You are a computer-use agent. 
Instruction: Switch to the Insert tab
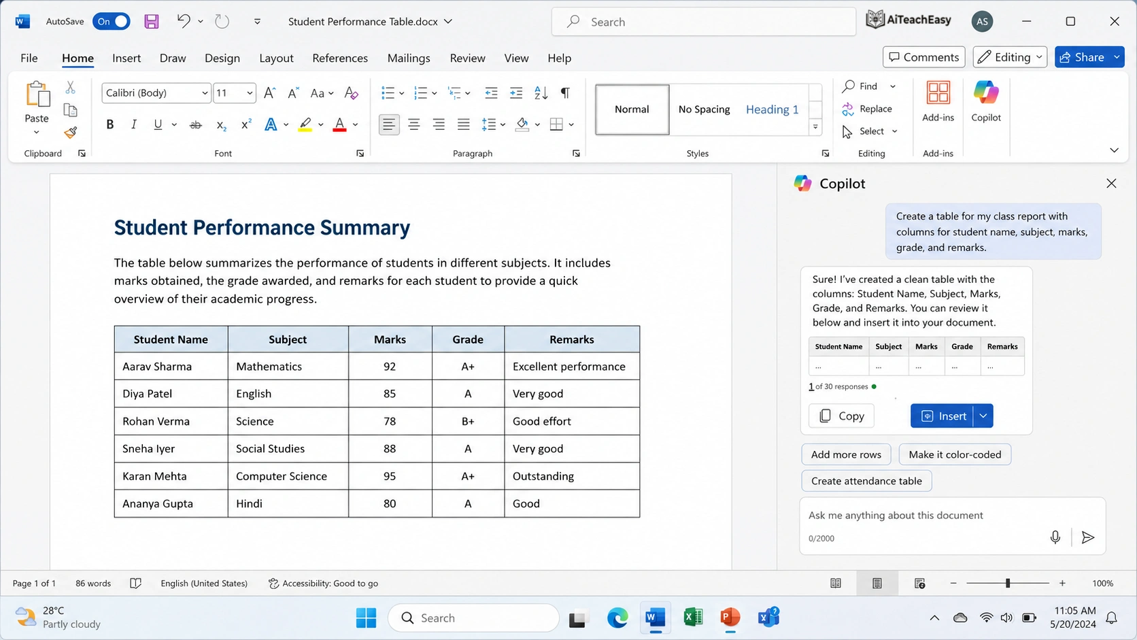126,58
